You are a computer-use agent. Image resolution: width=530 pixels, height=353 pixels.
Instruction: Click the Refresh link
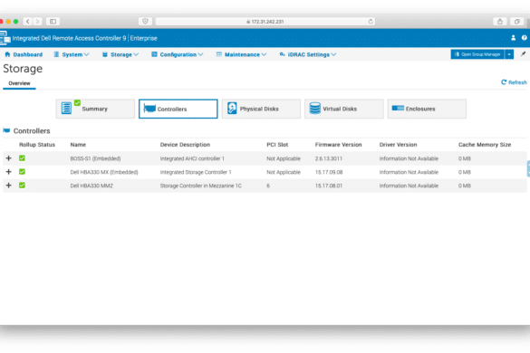click(x=514, y=82)
